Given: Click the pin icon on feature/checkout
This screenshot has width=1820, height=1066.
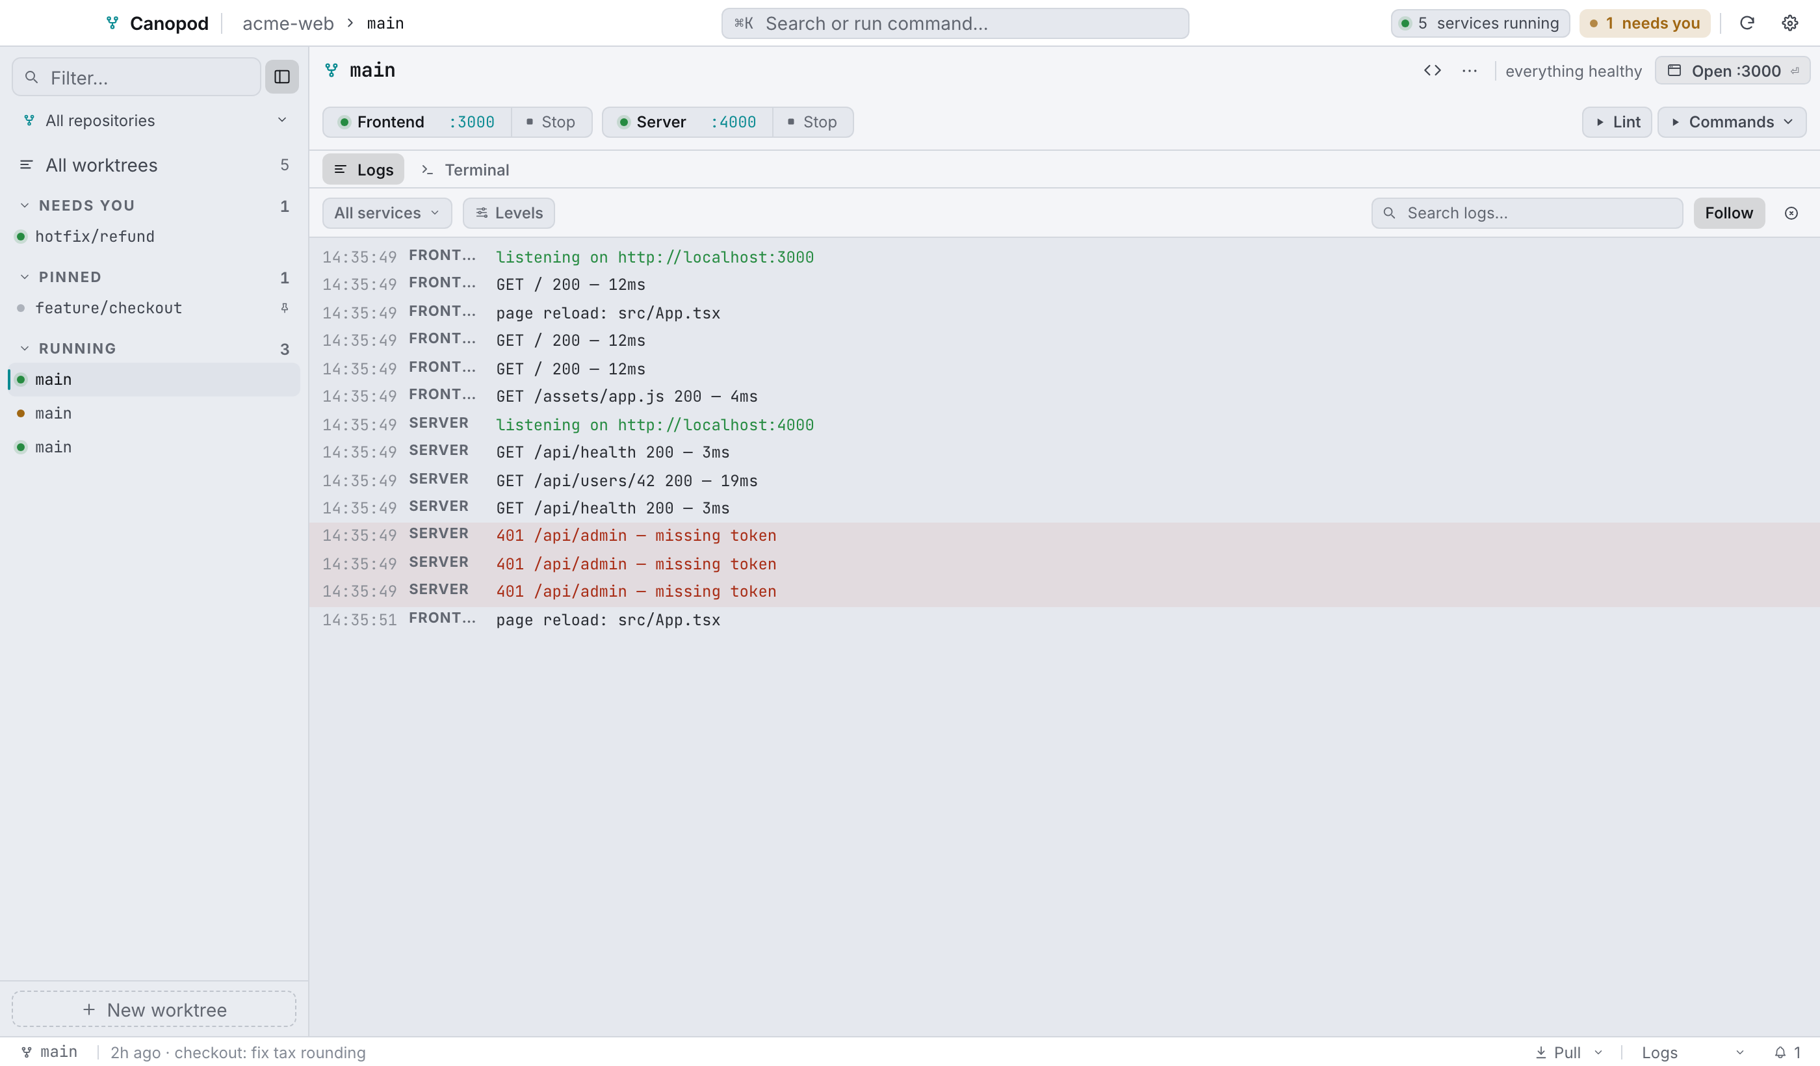Looking at the screenshot, I should [x=285, y=308].
